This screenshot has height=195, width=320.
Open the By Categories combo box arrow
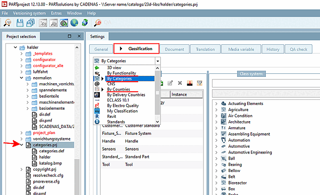[x=157, y=61]
